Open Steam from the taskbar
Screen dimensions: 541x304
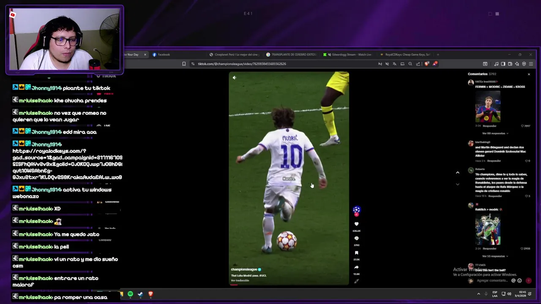[140, 294]
